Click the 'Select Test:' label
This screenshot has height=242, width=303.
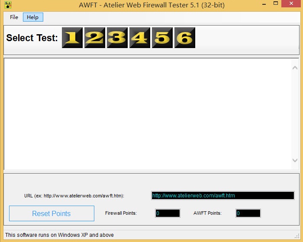click(32, 38)
